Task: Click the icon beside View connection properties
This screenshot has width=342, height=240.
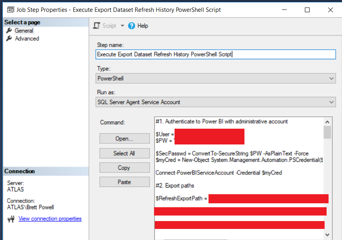Action: [x=11, y=219]
